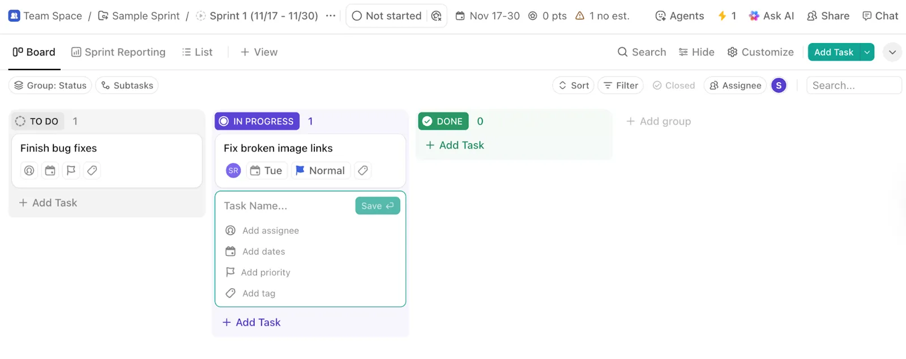This screenshot has height=359, width=906.
Task: Click SR assignee avatar on Fix broken image links
Action: coord(233,170)
